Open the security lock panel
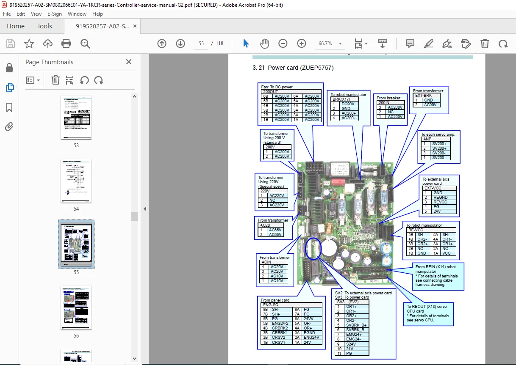This screenshot has width=516, height=365. point(9,68)
